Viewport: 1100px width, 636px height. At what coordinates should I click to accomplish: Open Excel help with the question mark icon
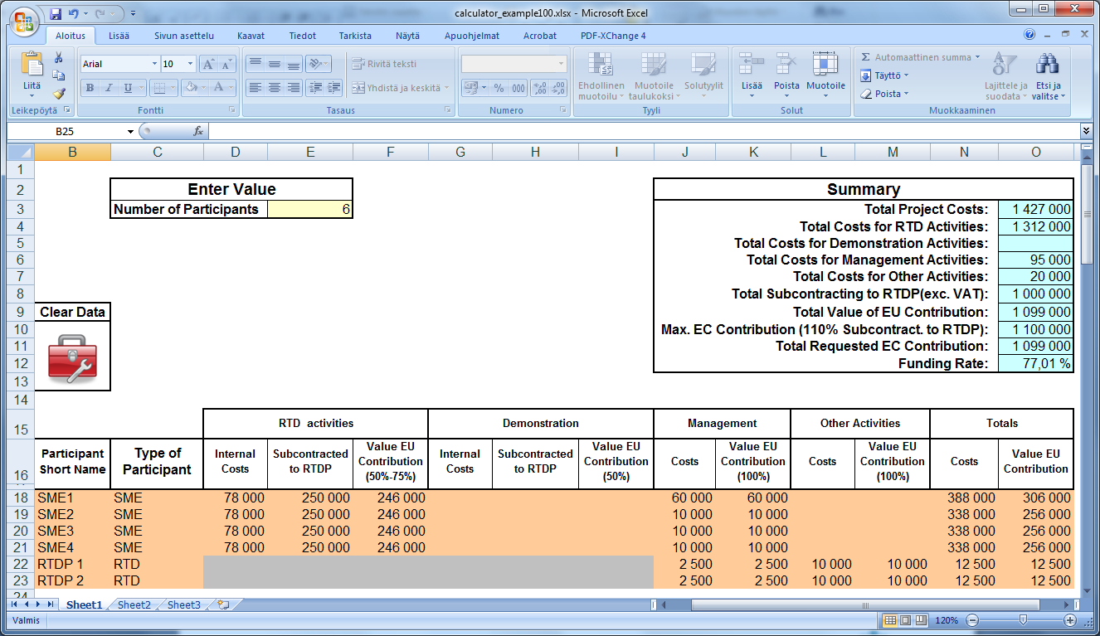click(x=1029, y=35)
